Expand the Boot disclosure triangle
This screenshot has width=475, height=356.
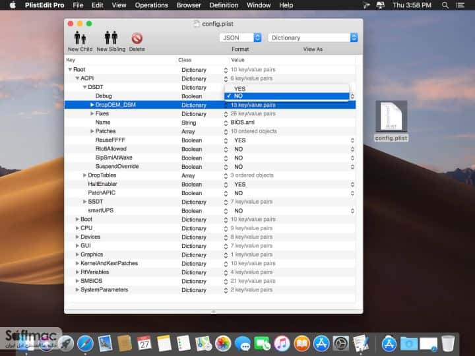(x=77, y=219)
